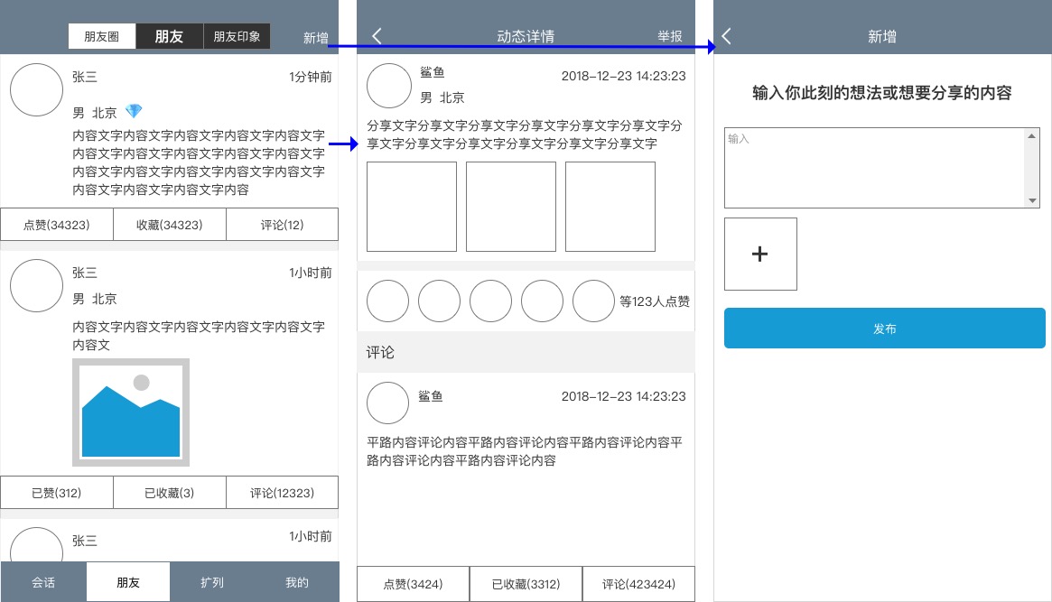This screenshot has height=602, width=1052.
Task: Tap the 已收藏(3) button
Action: click(170, 493)
